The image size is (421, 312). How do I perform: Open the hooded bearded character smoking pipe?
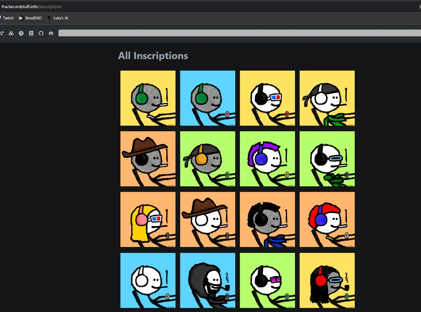pyautogui.click(x=208, y=280)
